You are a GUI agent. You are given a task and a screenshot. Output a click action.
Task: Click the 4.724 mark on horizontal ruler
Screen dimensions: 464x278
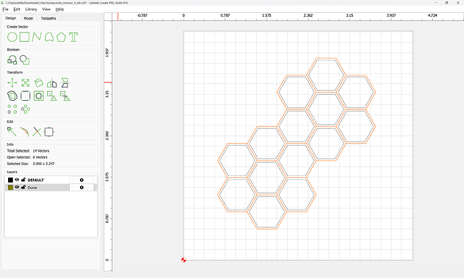[x=432, y=15]
